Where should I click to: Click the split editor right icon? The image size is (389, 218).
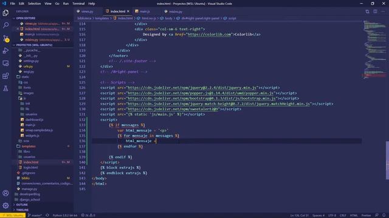(375, 12)
